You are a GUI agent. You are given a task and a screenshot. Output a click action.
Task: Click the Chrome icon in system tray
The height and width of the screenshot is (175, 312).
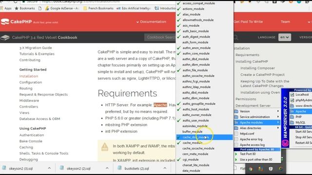click(x=251, y=169)
